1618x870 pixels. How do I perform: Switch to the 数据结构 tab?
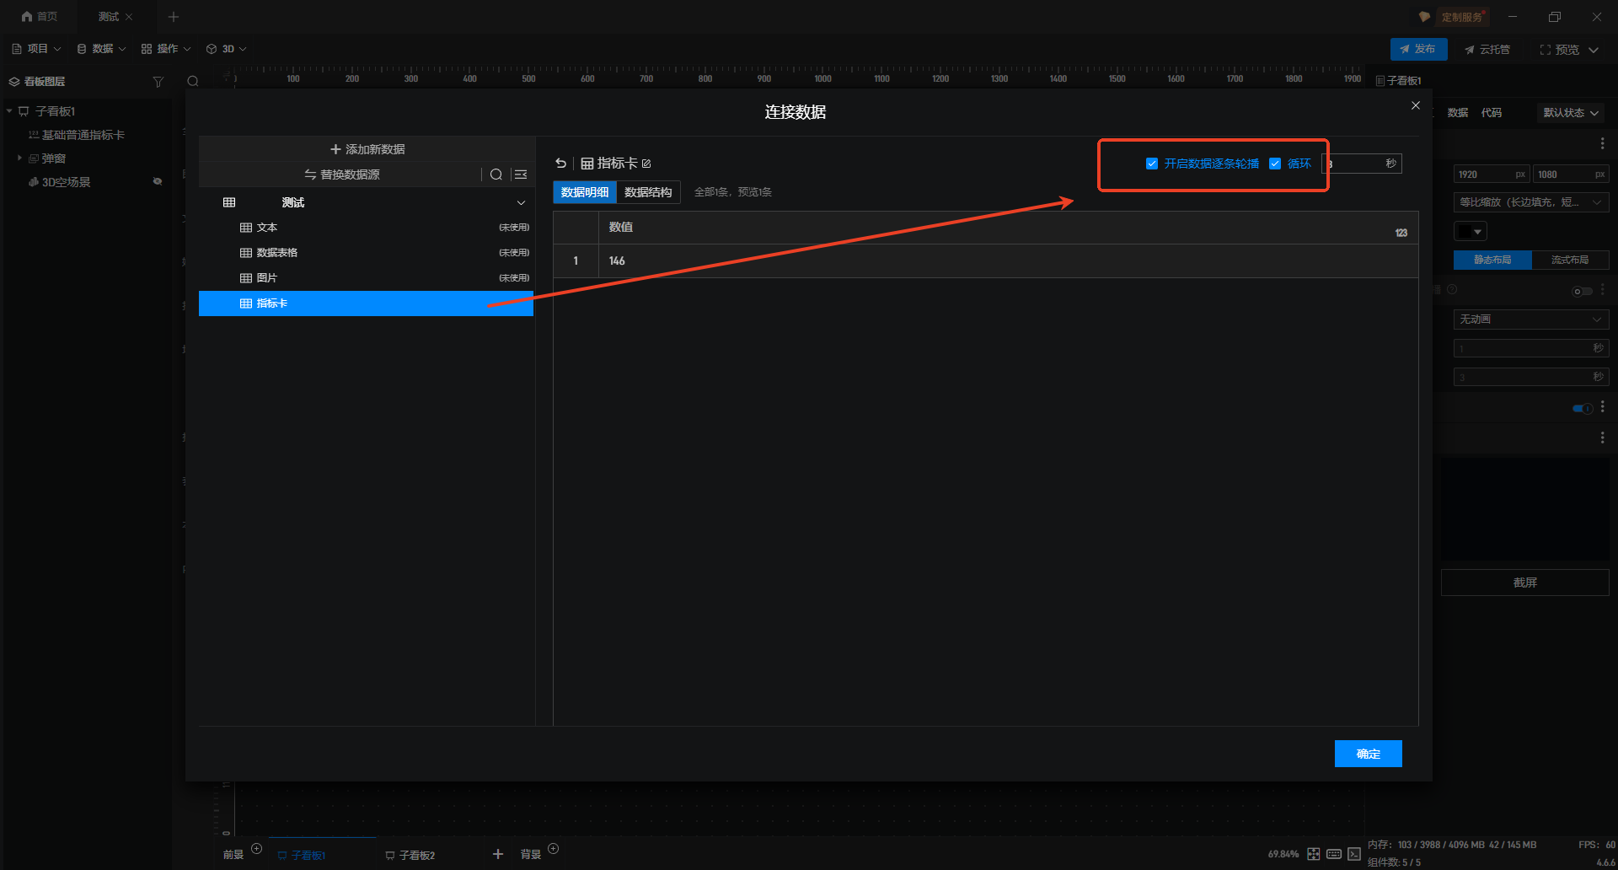(x=648, y=192)
